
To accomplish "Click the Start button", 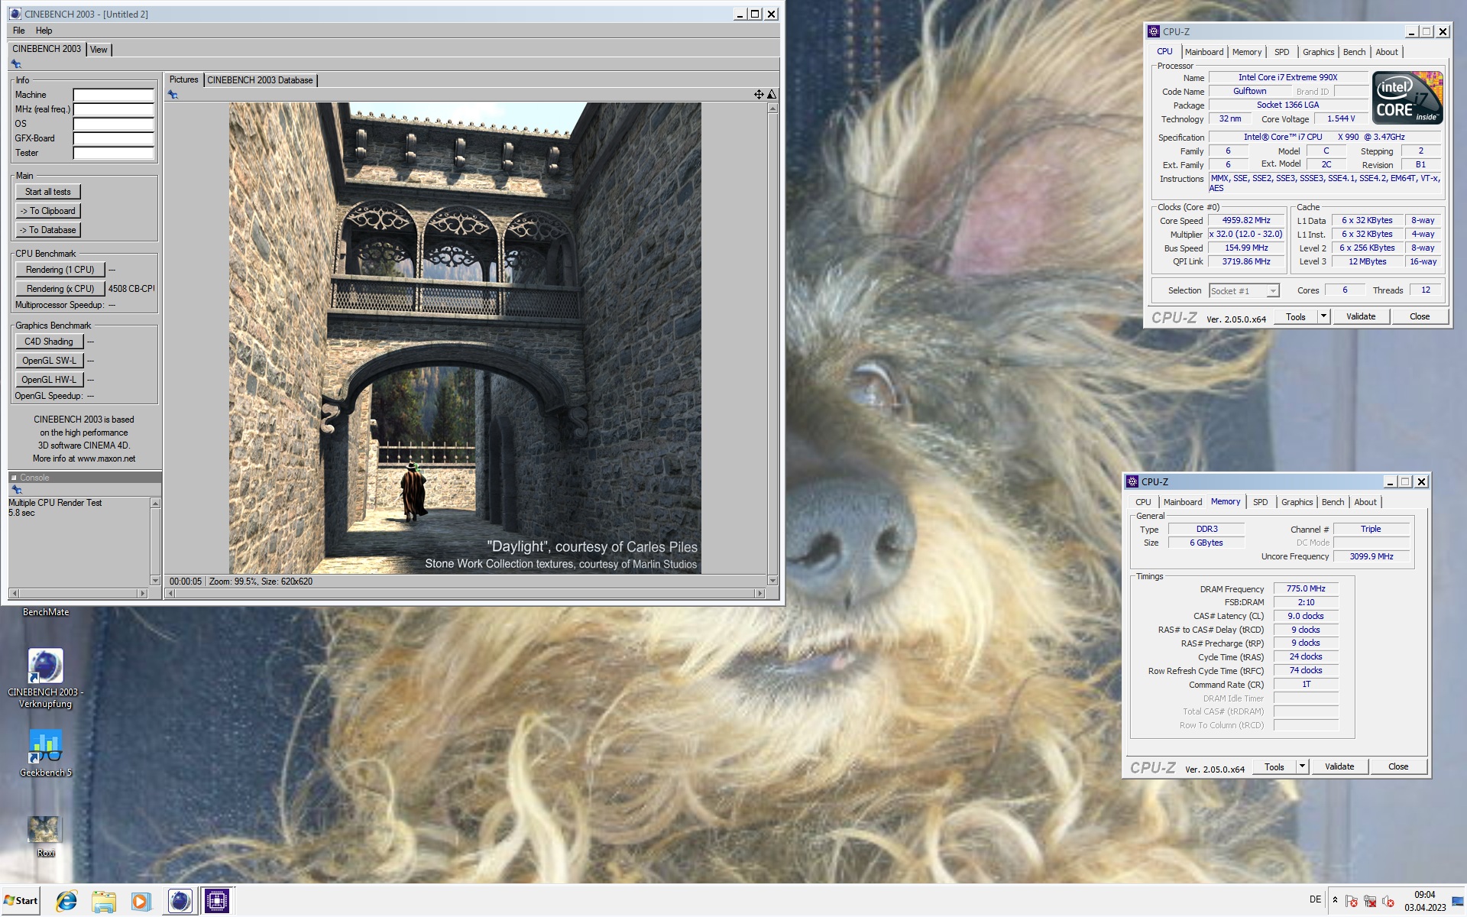I will click(21, 901).
